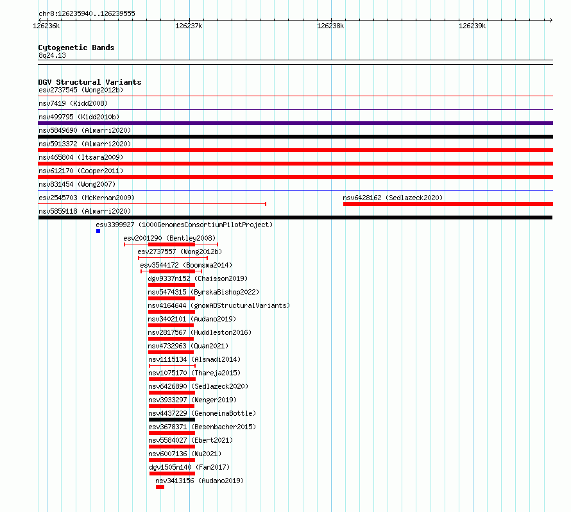Screen dimensions: 571x512
Task: Click the 126237k ruler tick label
Action: [x=189, y=26]
